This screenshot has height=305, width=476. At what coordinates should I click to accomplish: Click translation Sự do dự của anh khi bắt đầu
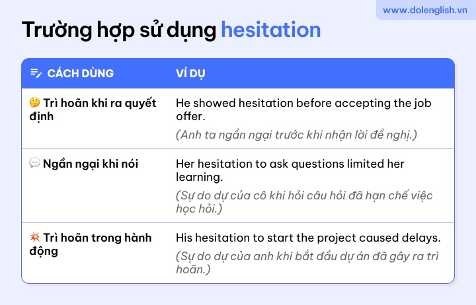[307, 263]
